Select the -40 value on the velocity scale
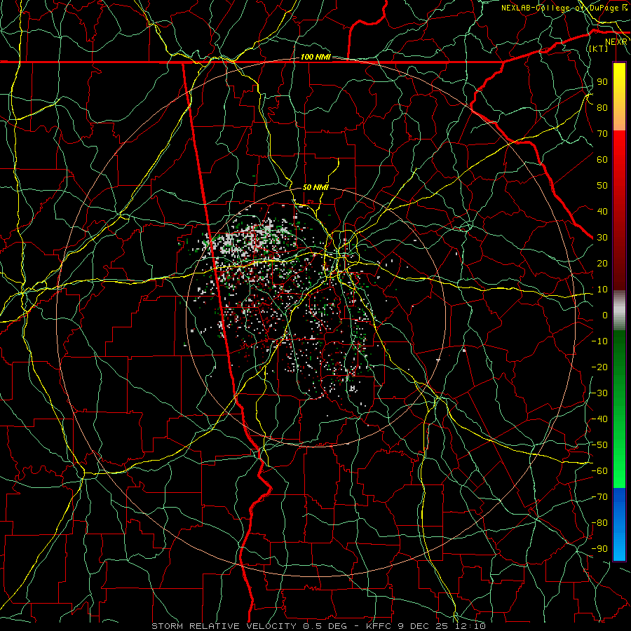The image size is (631, 631). pos(599,419)
